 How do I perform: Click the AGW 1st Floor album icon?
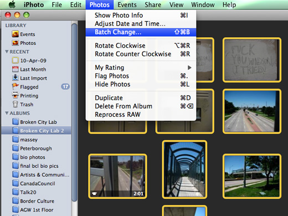pyautogui.click(x=16, y=209)
